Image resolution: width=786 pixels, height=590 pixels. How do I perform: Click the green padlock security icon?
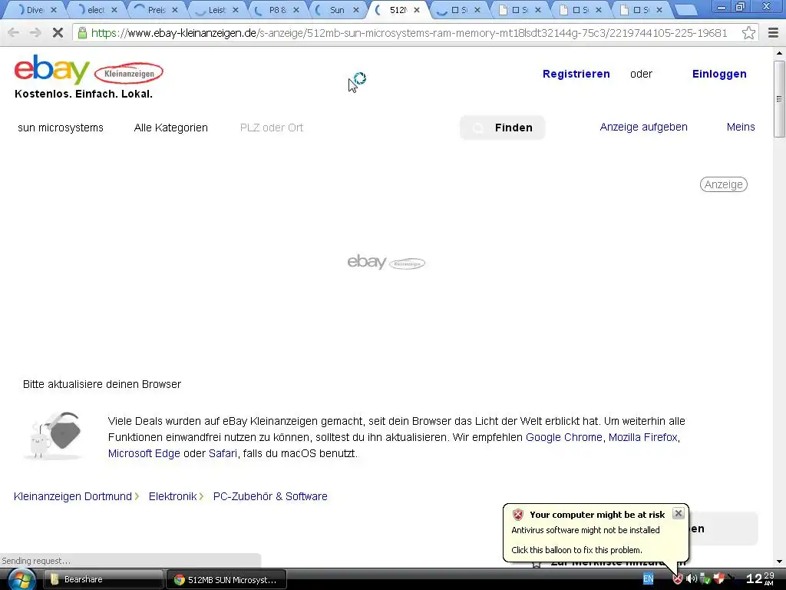click(x=81, y=33)
